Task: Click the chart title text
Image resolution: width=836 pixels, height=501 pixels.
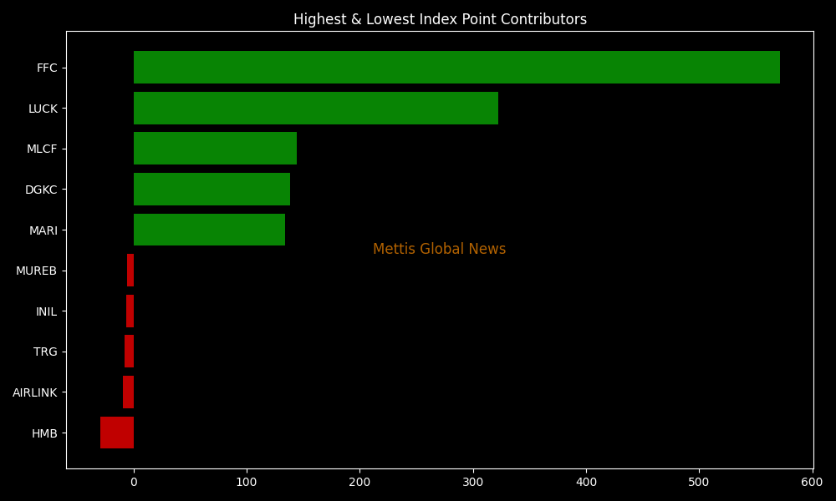Action: (440, 19)
